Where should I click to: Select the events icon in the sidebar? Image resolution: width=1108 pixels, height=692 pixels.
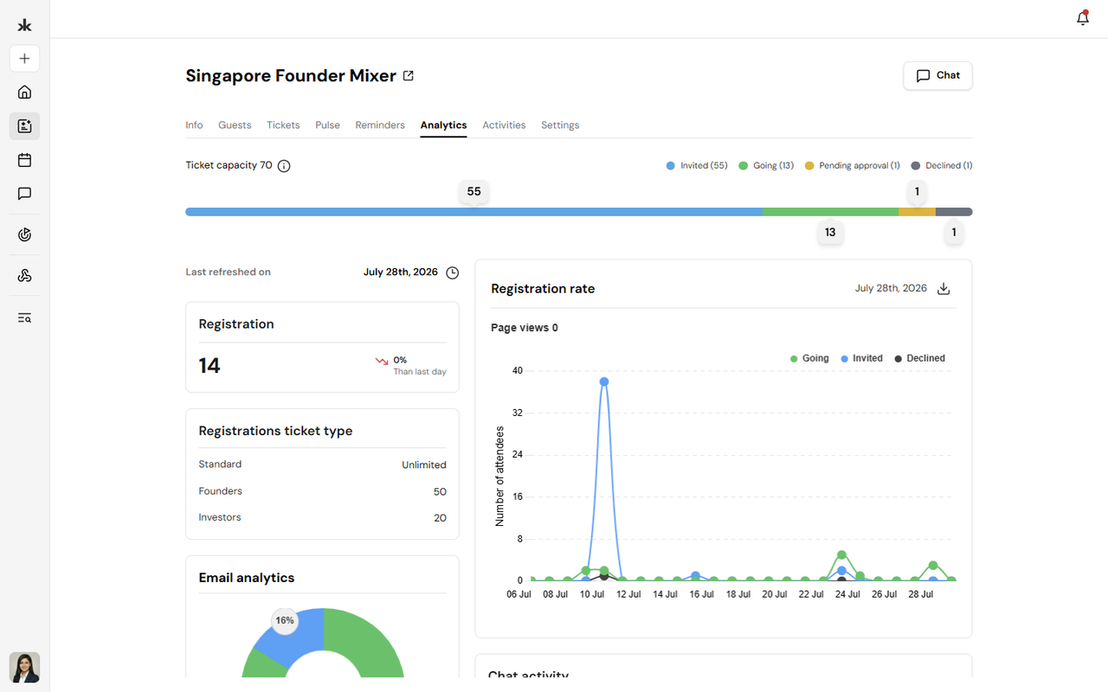[x=24, y=126]
